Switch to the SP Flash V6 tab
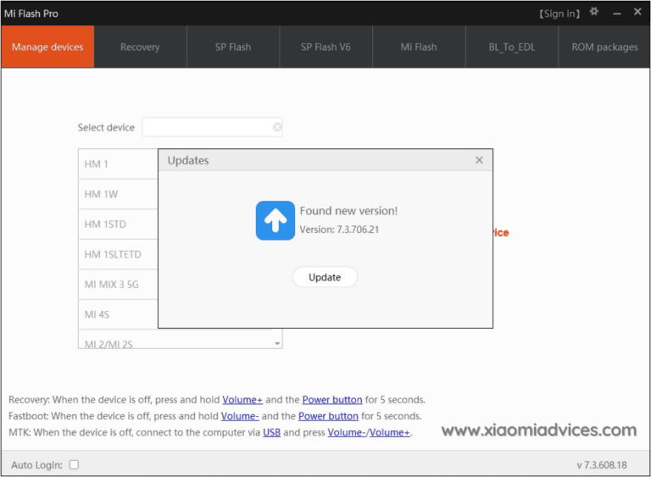The image size is (651, 477). click(x=325, y=47)
